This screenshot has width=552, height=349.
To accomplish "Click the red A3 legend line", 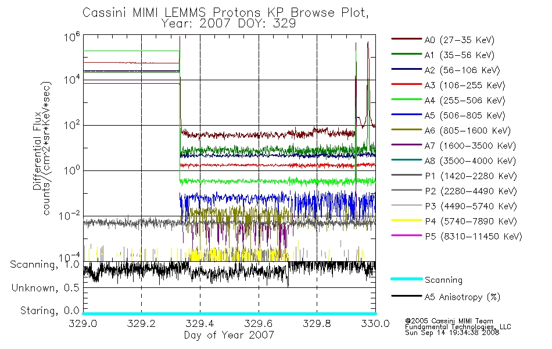I will (406, 84).
